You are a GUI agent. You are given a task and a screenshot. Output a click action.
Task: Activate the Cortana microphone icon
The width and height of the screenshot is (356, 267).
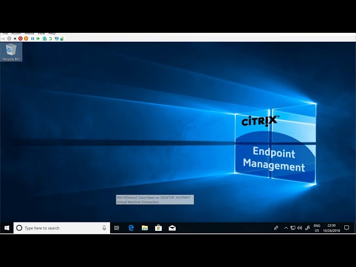coord(104,228)
